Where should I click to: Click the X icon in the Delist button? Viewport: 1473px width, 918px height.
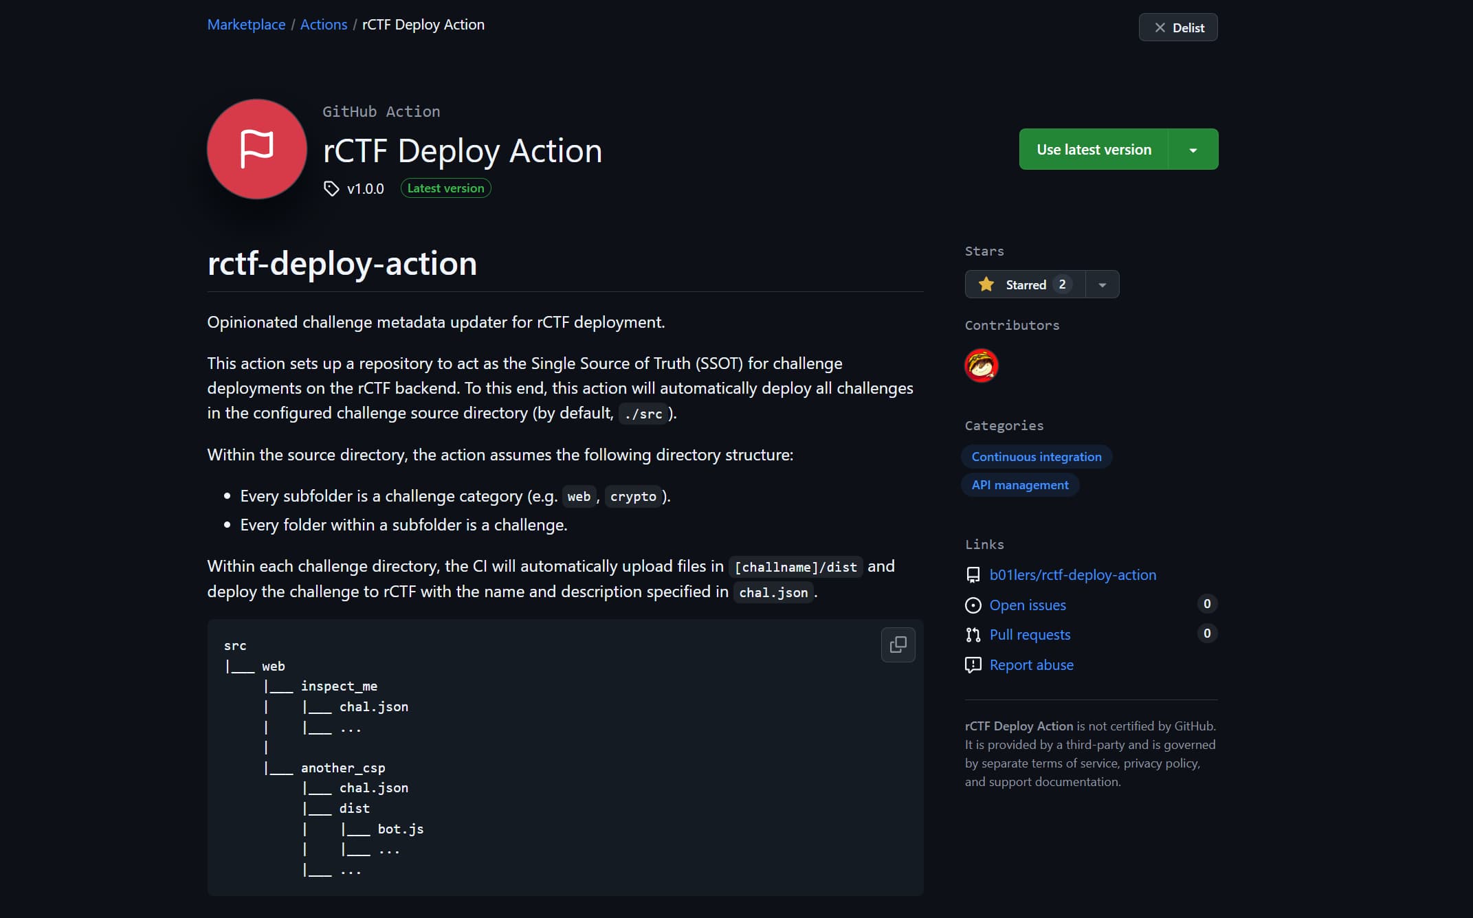1160,27
